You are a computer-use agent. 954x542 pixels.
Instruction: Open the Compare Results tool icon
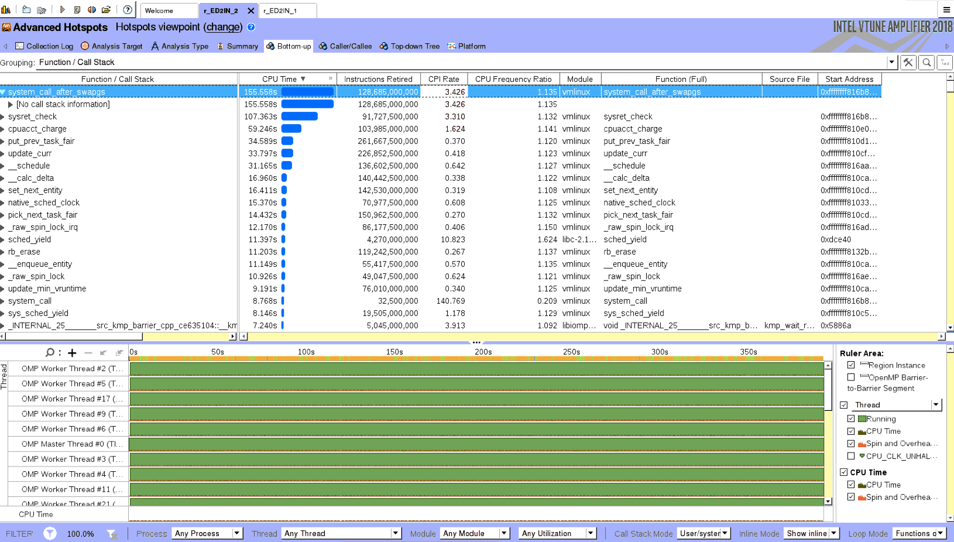tap(92, 9)
